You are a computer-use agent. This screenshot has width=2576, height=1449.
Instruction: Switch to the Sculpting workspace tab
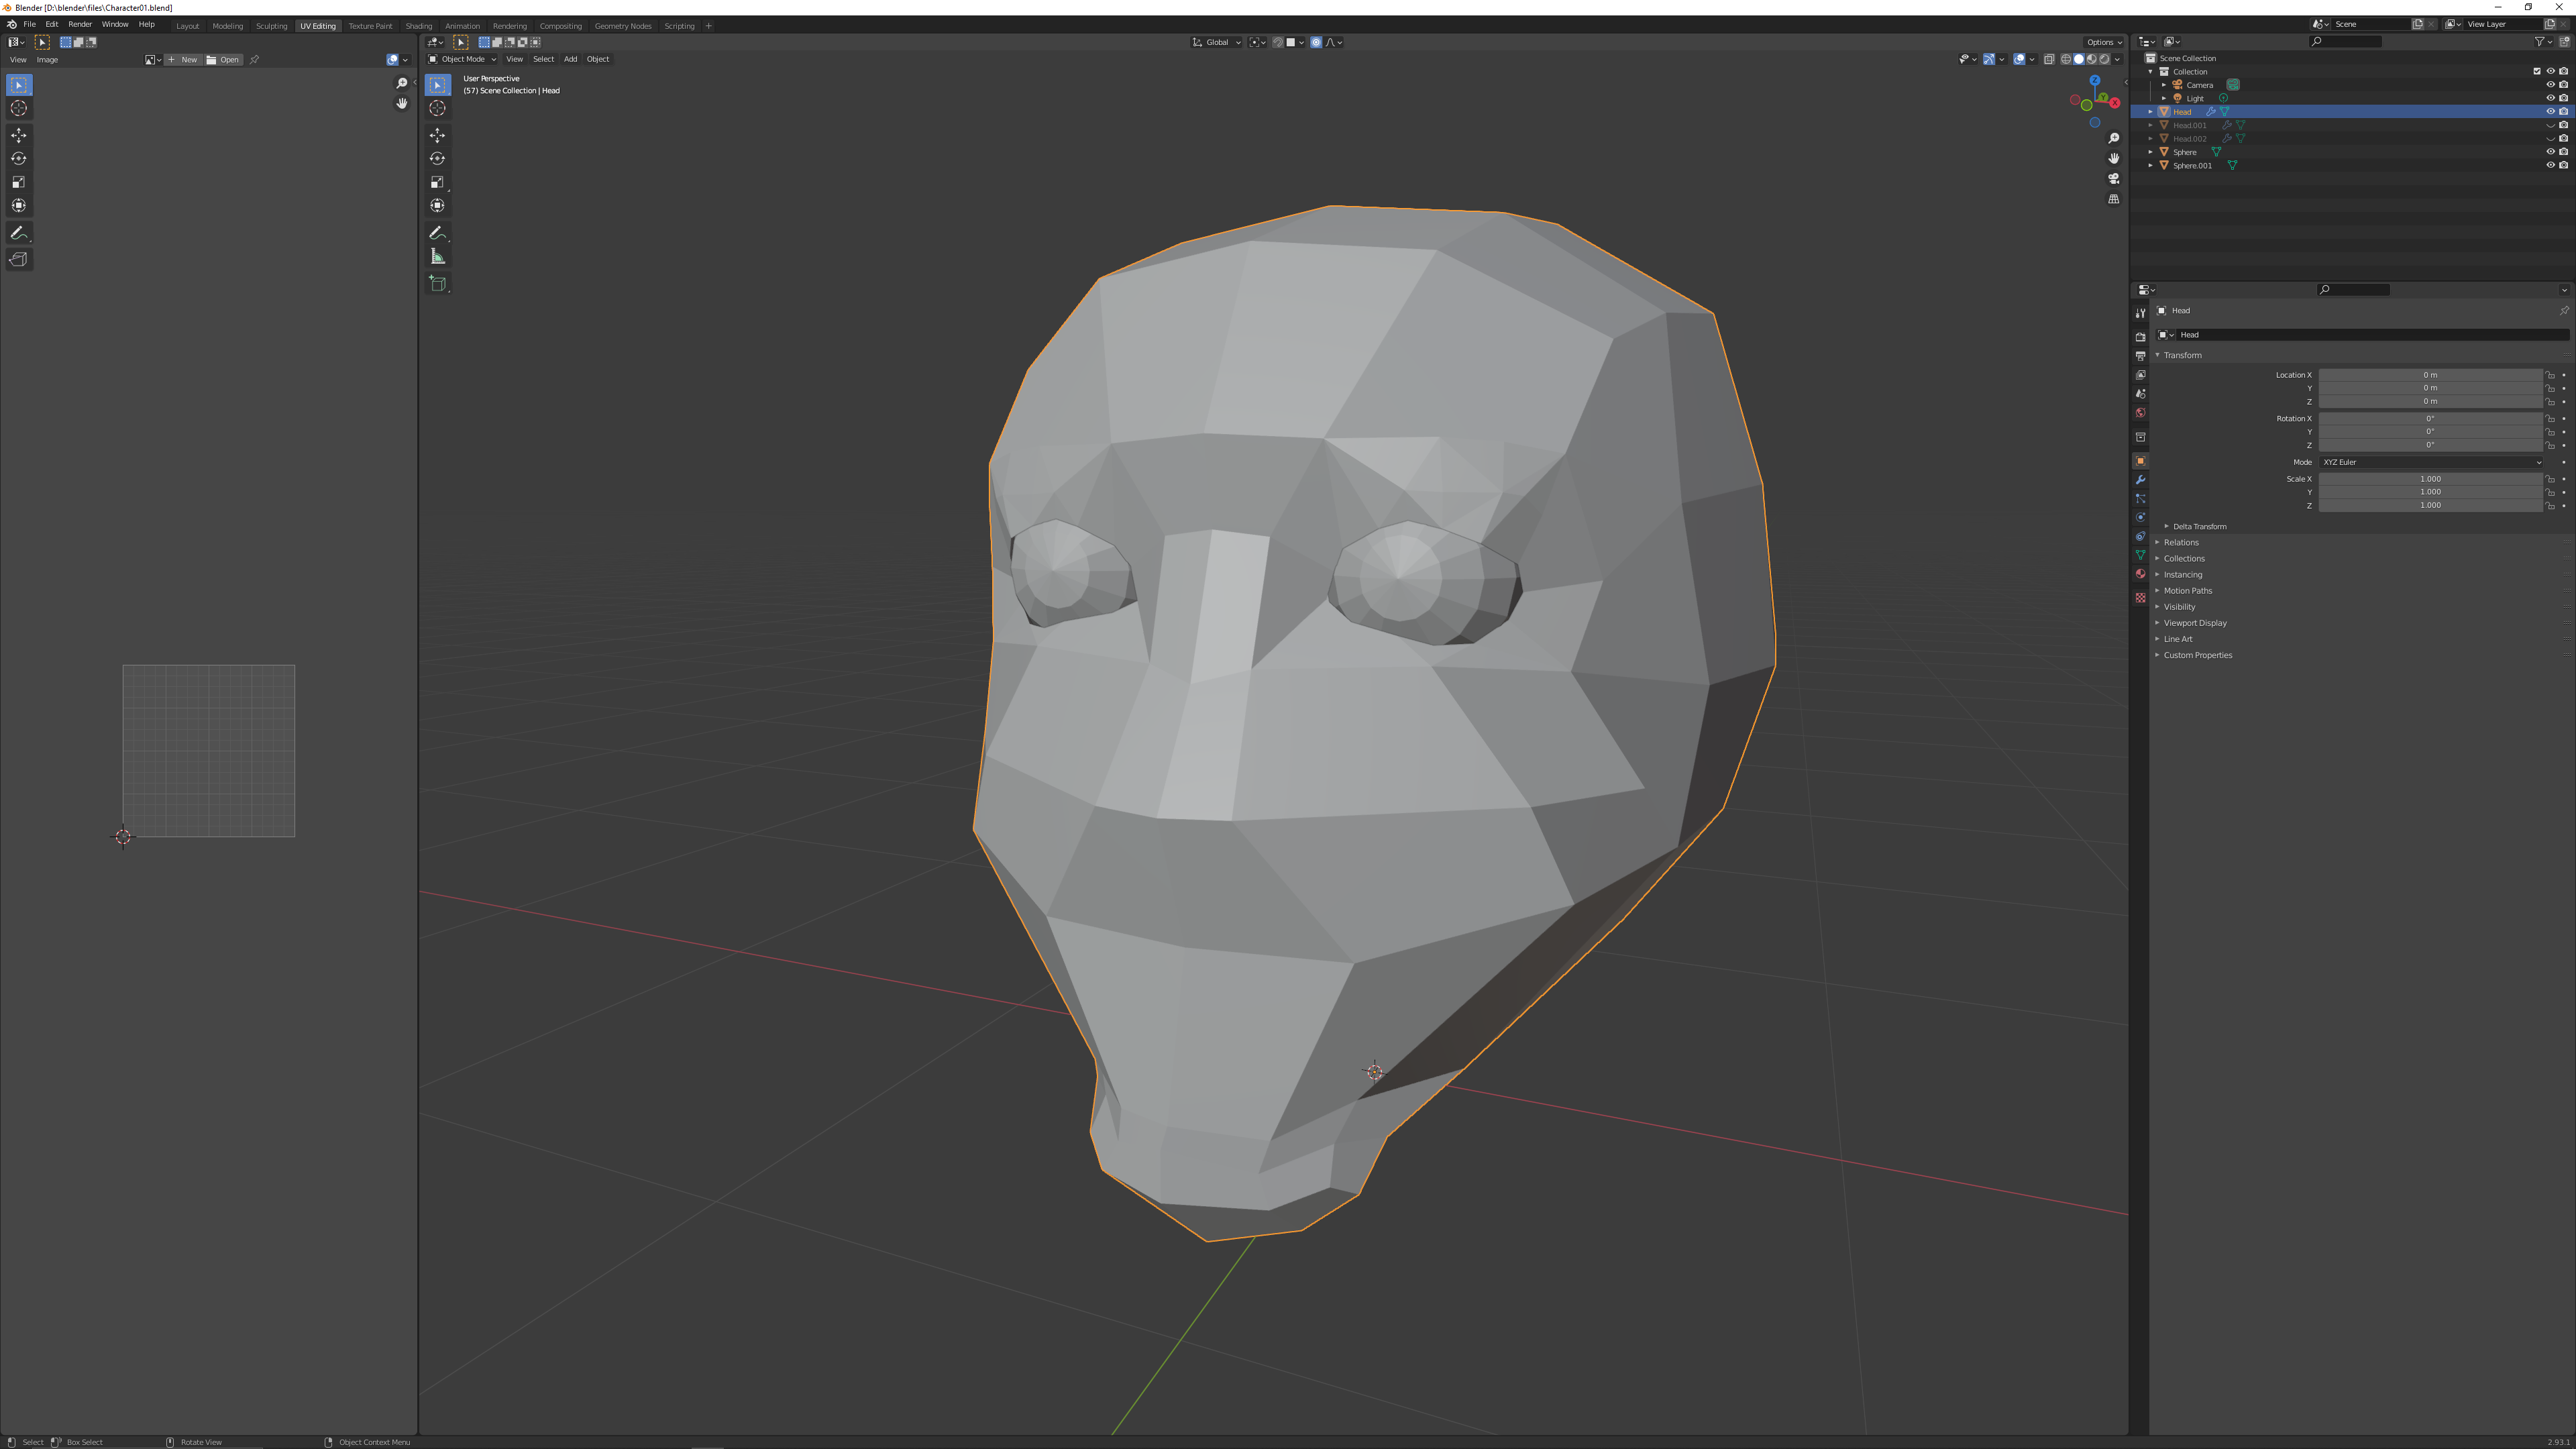click(271, 26)
